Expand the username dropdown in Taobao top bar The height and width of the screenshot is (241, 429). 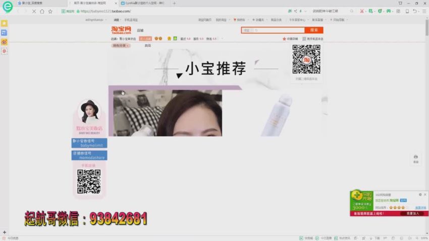point(106,20)
